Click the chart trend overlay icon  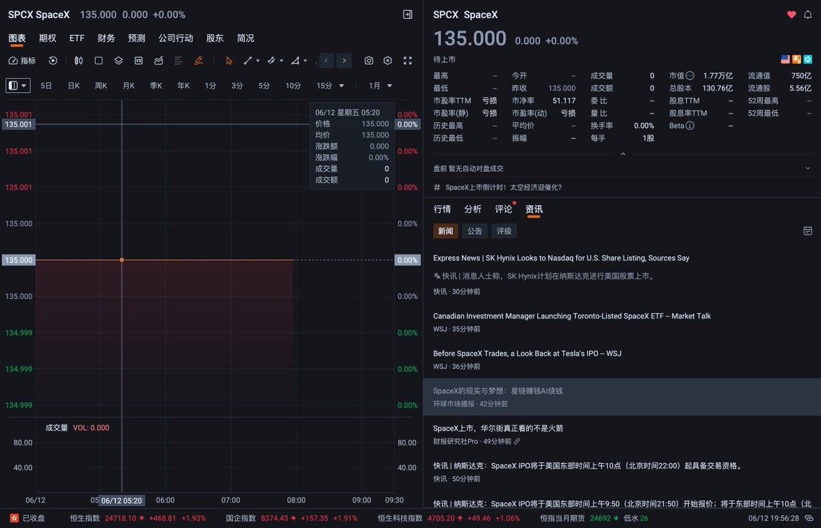(x=159, y=61)
